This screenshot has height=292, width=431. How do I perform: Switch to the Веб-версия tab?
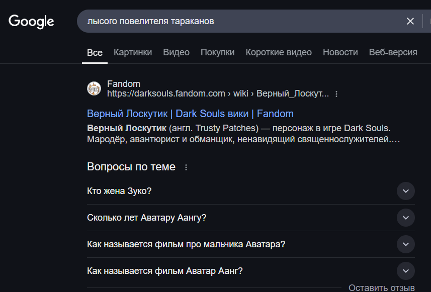point(393,52)
